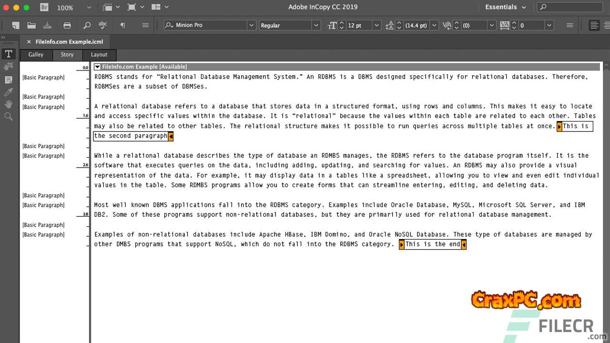Close the FileInfo.com Example.icml tab
Image resolution: width=610 pixels, height=343 pixels.
tap(29, 42)
